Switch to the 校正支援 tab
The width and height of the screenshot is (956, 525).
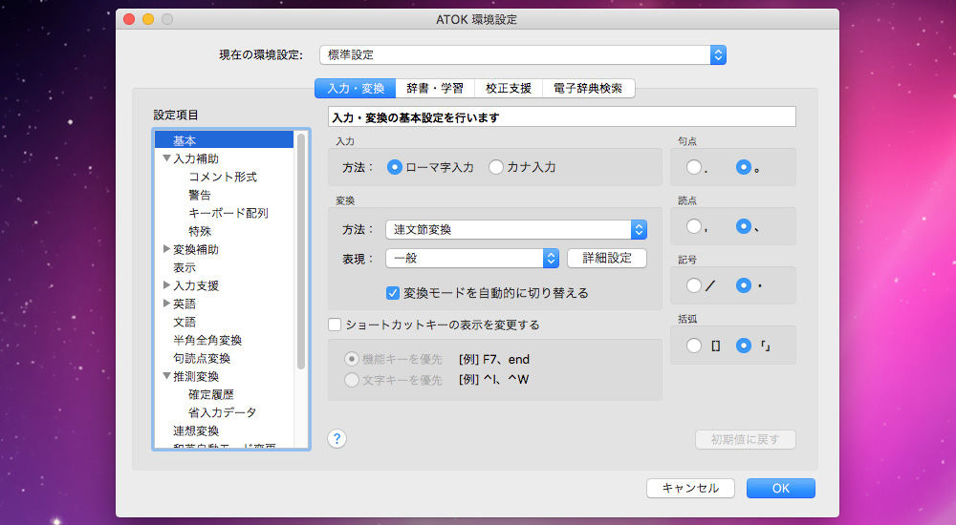(509, 89)
